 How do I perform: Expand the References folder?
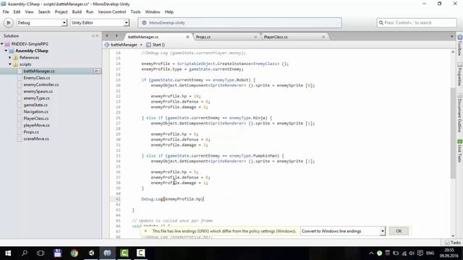click(x=10, y=58)
